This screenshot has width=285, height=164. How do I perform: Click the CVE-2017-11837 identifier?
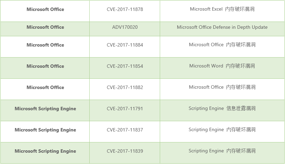click(x=125, y=130)
